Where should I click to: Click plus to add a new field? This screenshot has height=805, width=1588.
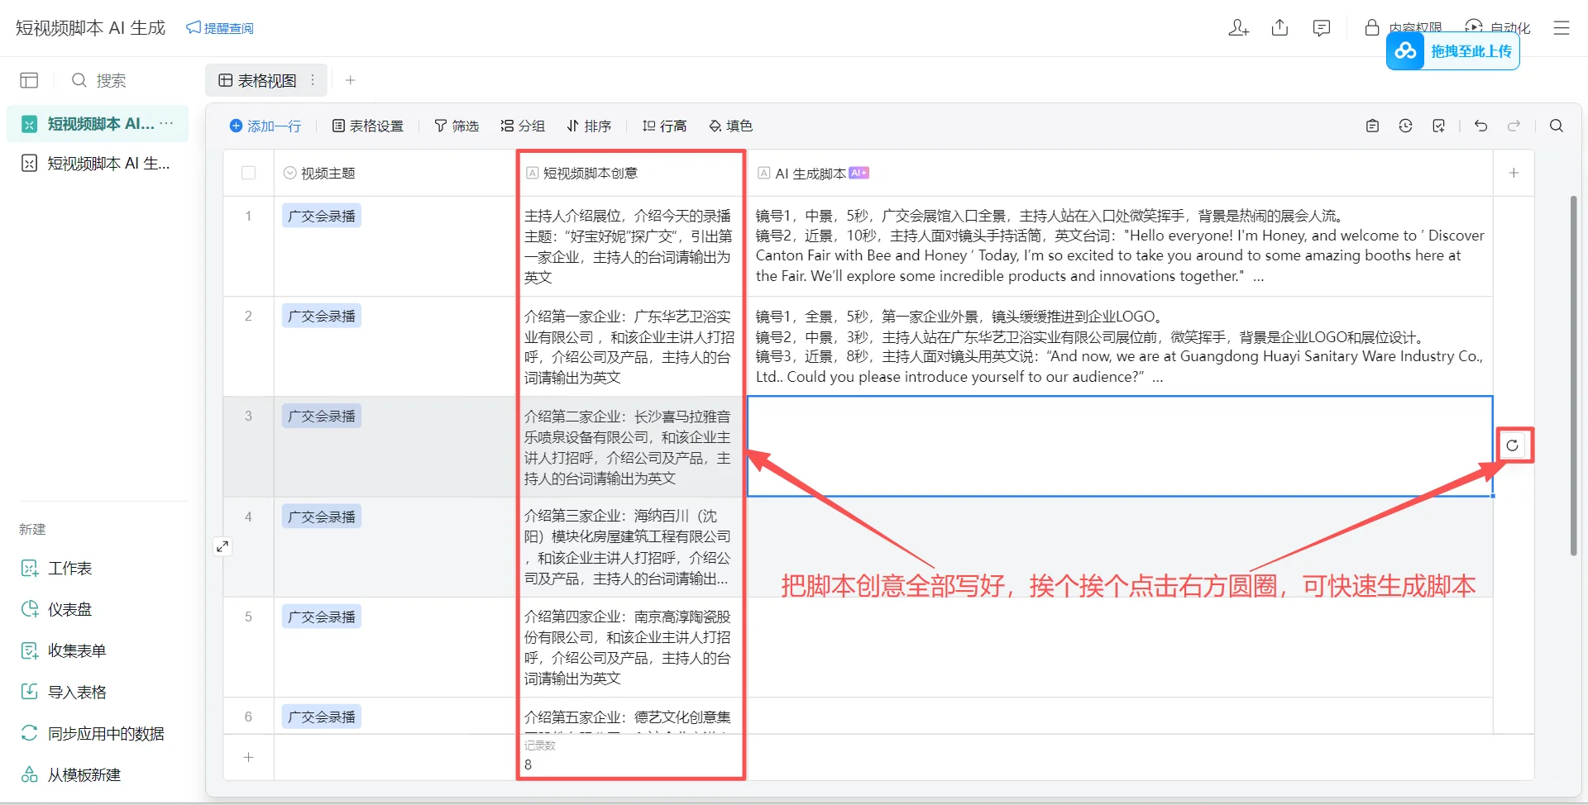tap(1514, 173)
